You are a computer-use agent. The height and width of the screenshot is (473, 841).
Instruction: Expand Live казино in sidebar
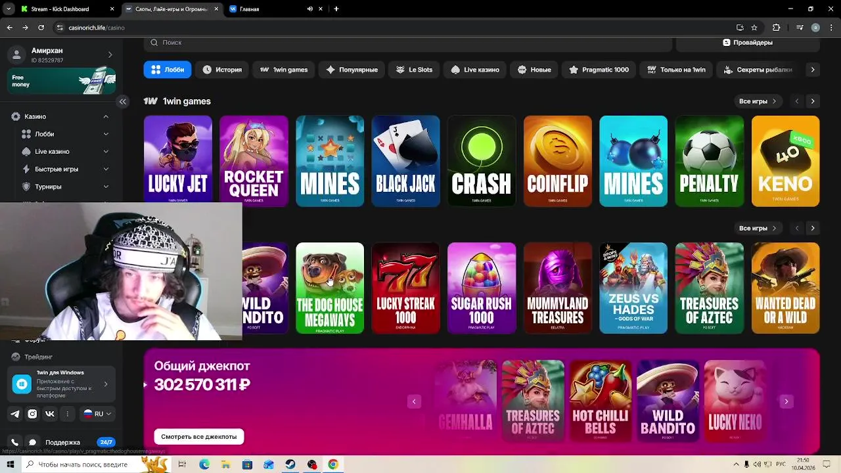pyautogui.click(x=106, y=151)
